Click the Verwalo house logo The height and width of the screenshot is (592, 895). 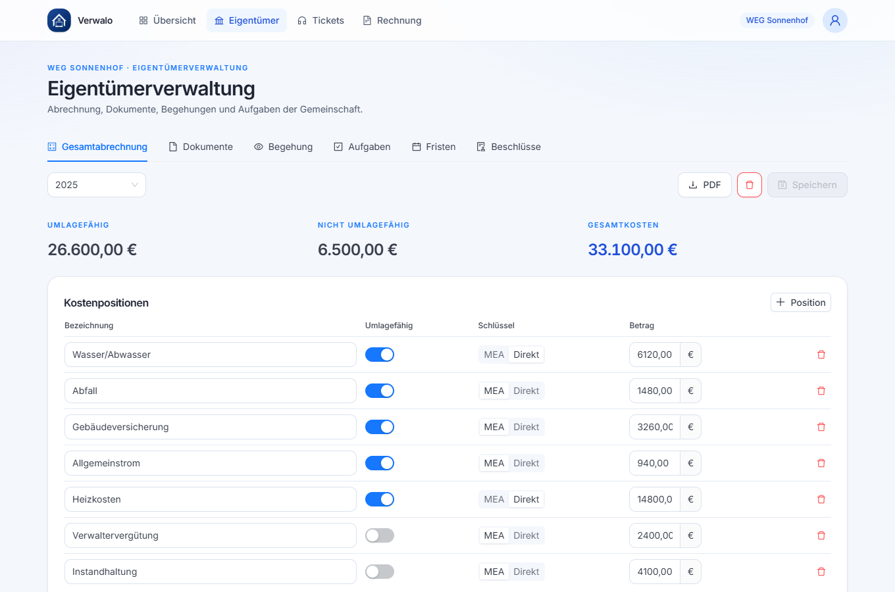59,20
